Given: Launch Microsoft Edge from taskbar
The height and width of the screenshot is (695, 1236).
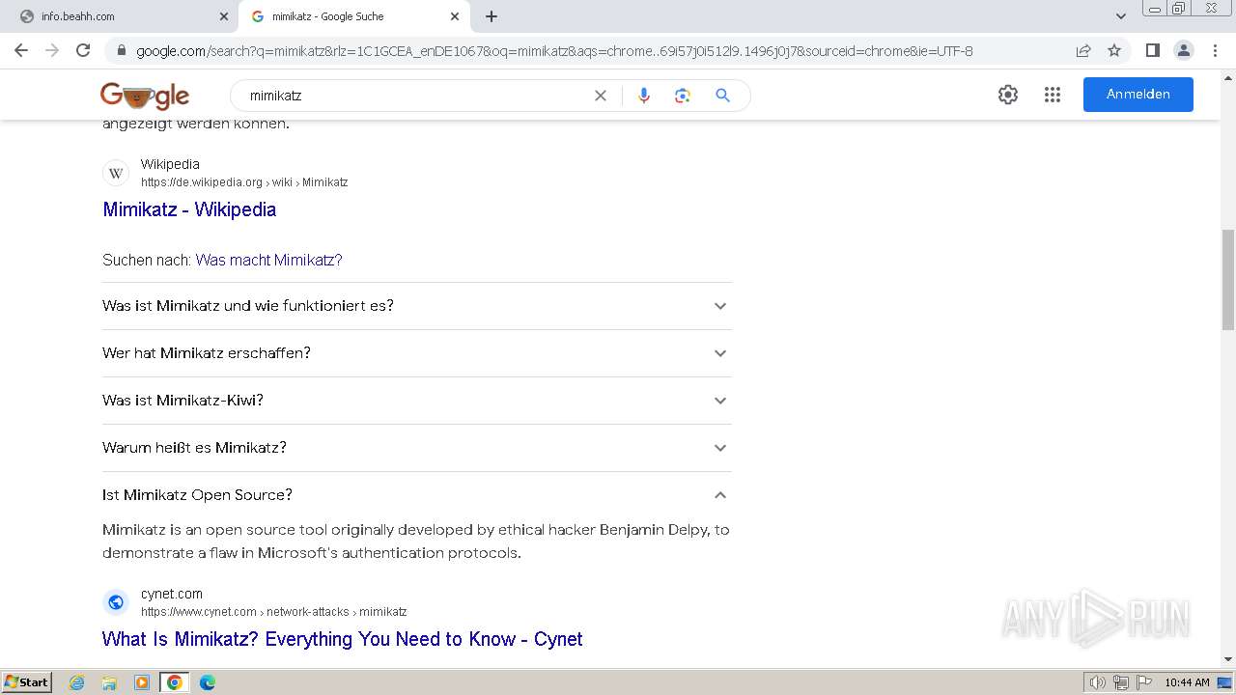Looking at the screenshot, I should click(208, 682).
